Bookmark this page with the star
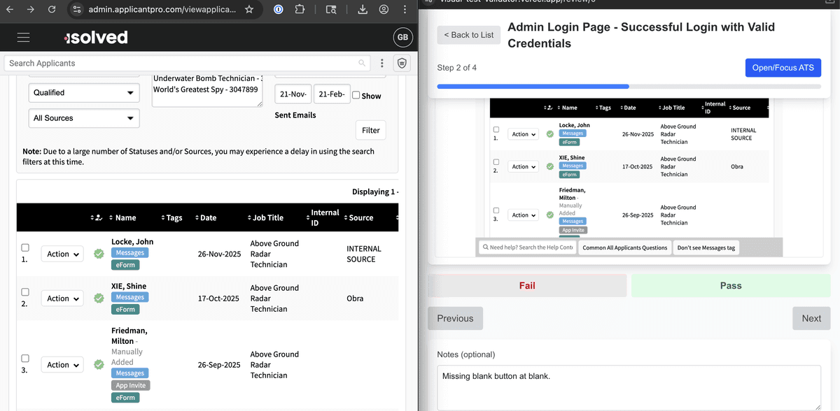 [249, 10]
